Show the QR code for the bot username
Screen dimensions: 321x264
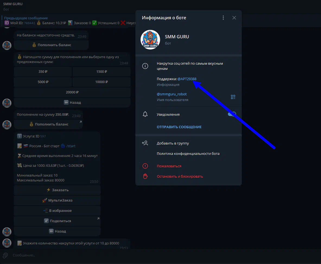pyautogui.click(x=233, y=97)
